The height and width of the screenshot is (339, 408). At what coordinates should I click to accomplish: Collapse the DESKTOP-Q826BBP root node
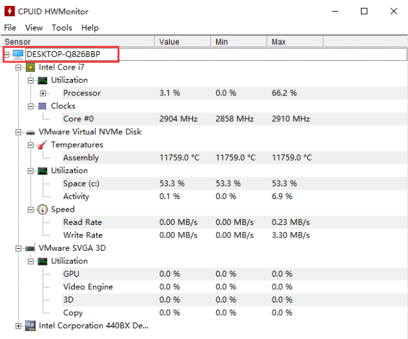coord(7,54)
